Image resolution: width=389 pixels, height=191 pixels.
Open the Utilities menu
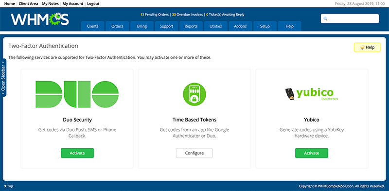[215, 26]
